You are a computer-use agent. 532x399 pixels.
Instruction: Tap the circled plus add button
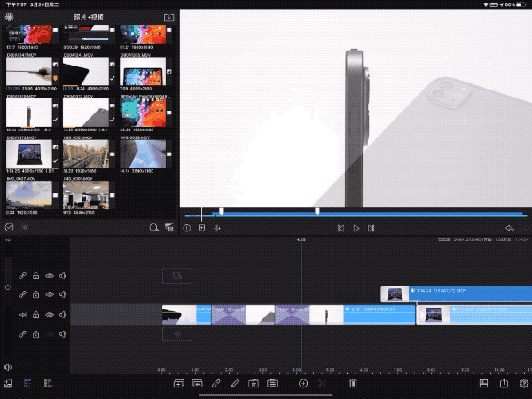click(303, 384)
